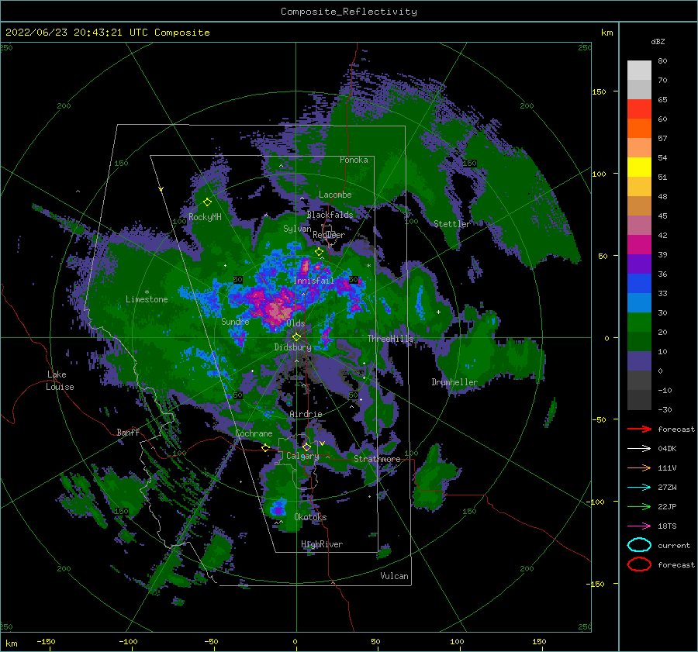Viewport: 698px width, 652px height.
Task: Click the dBZ legend heading
Action: tap(658, 41)
